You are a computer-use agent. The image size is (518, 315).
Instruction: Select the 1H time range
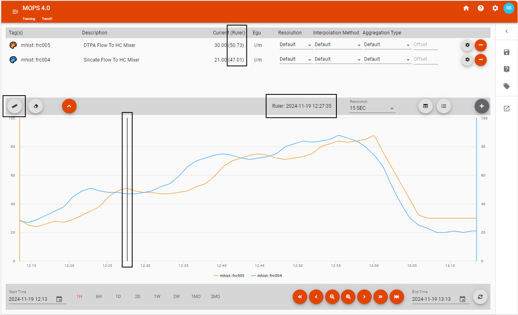tap(79, 296)
